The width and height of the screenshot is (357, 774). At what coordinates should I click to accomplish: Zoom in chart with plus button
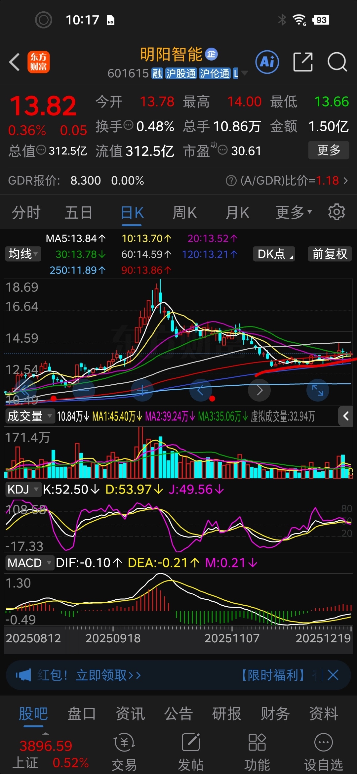point(142,390)
